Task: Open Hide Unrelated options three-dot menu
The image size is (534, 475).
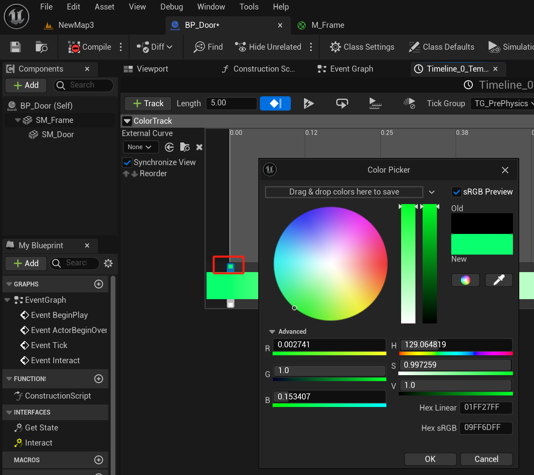Action: click(311, 47)
